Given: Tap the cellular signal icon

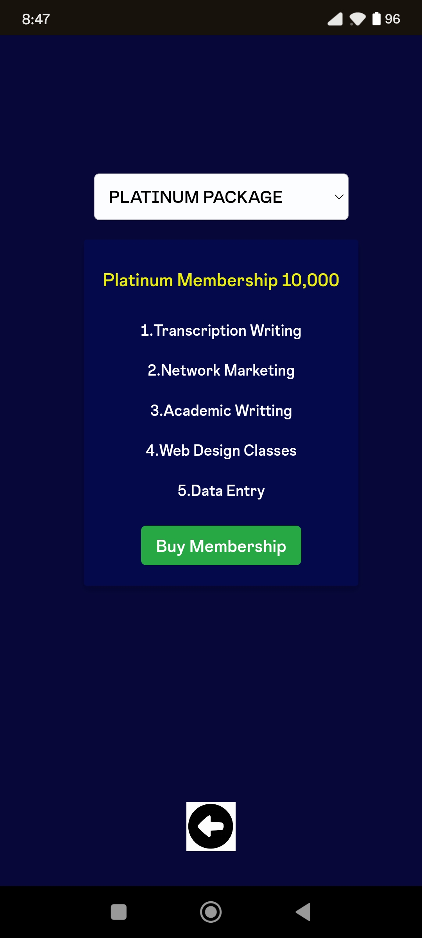Looking at the screenshot, I should click(335, 19).
